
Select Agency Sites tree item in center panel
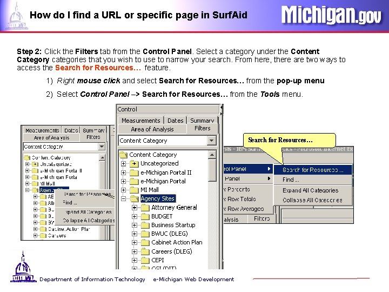click(x=158, y=198)
